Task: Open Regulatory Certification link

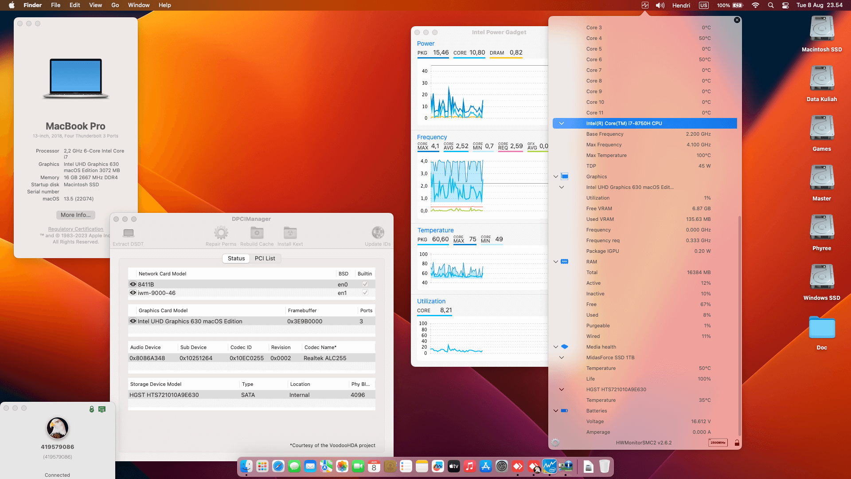Action: click(76, 229)
